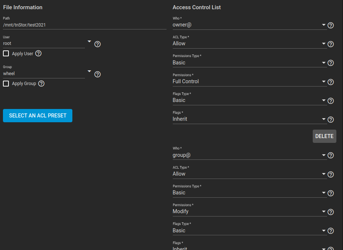Show help for Modify permissions
343x250 pixels.
(x=330, y=212)
